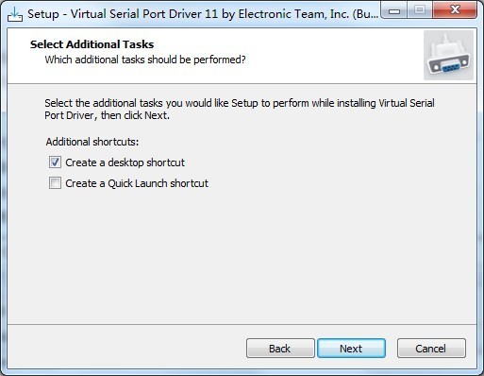Enable Create a Quick Launch shortcut checkbox
The width and height of the screenshot is (484, 376).
click(x=55, y=183)
